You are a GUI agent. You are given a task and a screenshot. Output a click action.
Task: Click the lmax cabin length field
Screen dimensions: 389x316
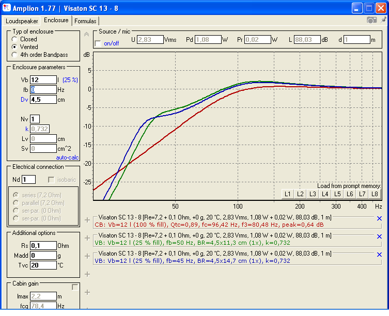point(43,296)
